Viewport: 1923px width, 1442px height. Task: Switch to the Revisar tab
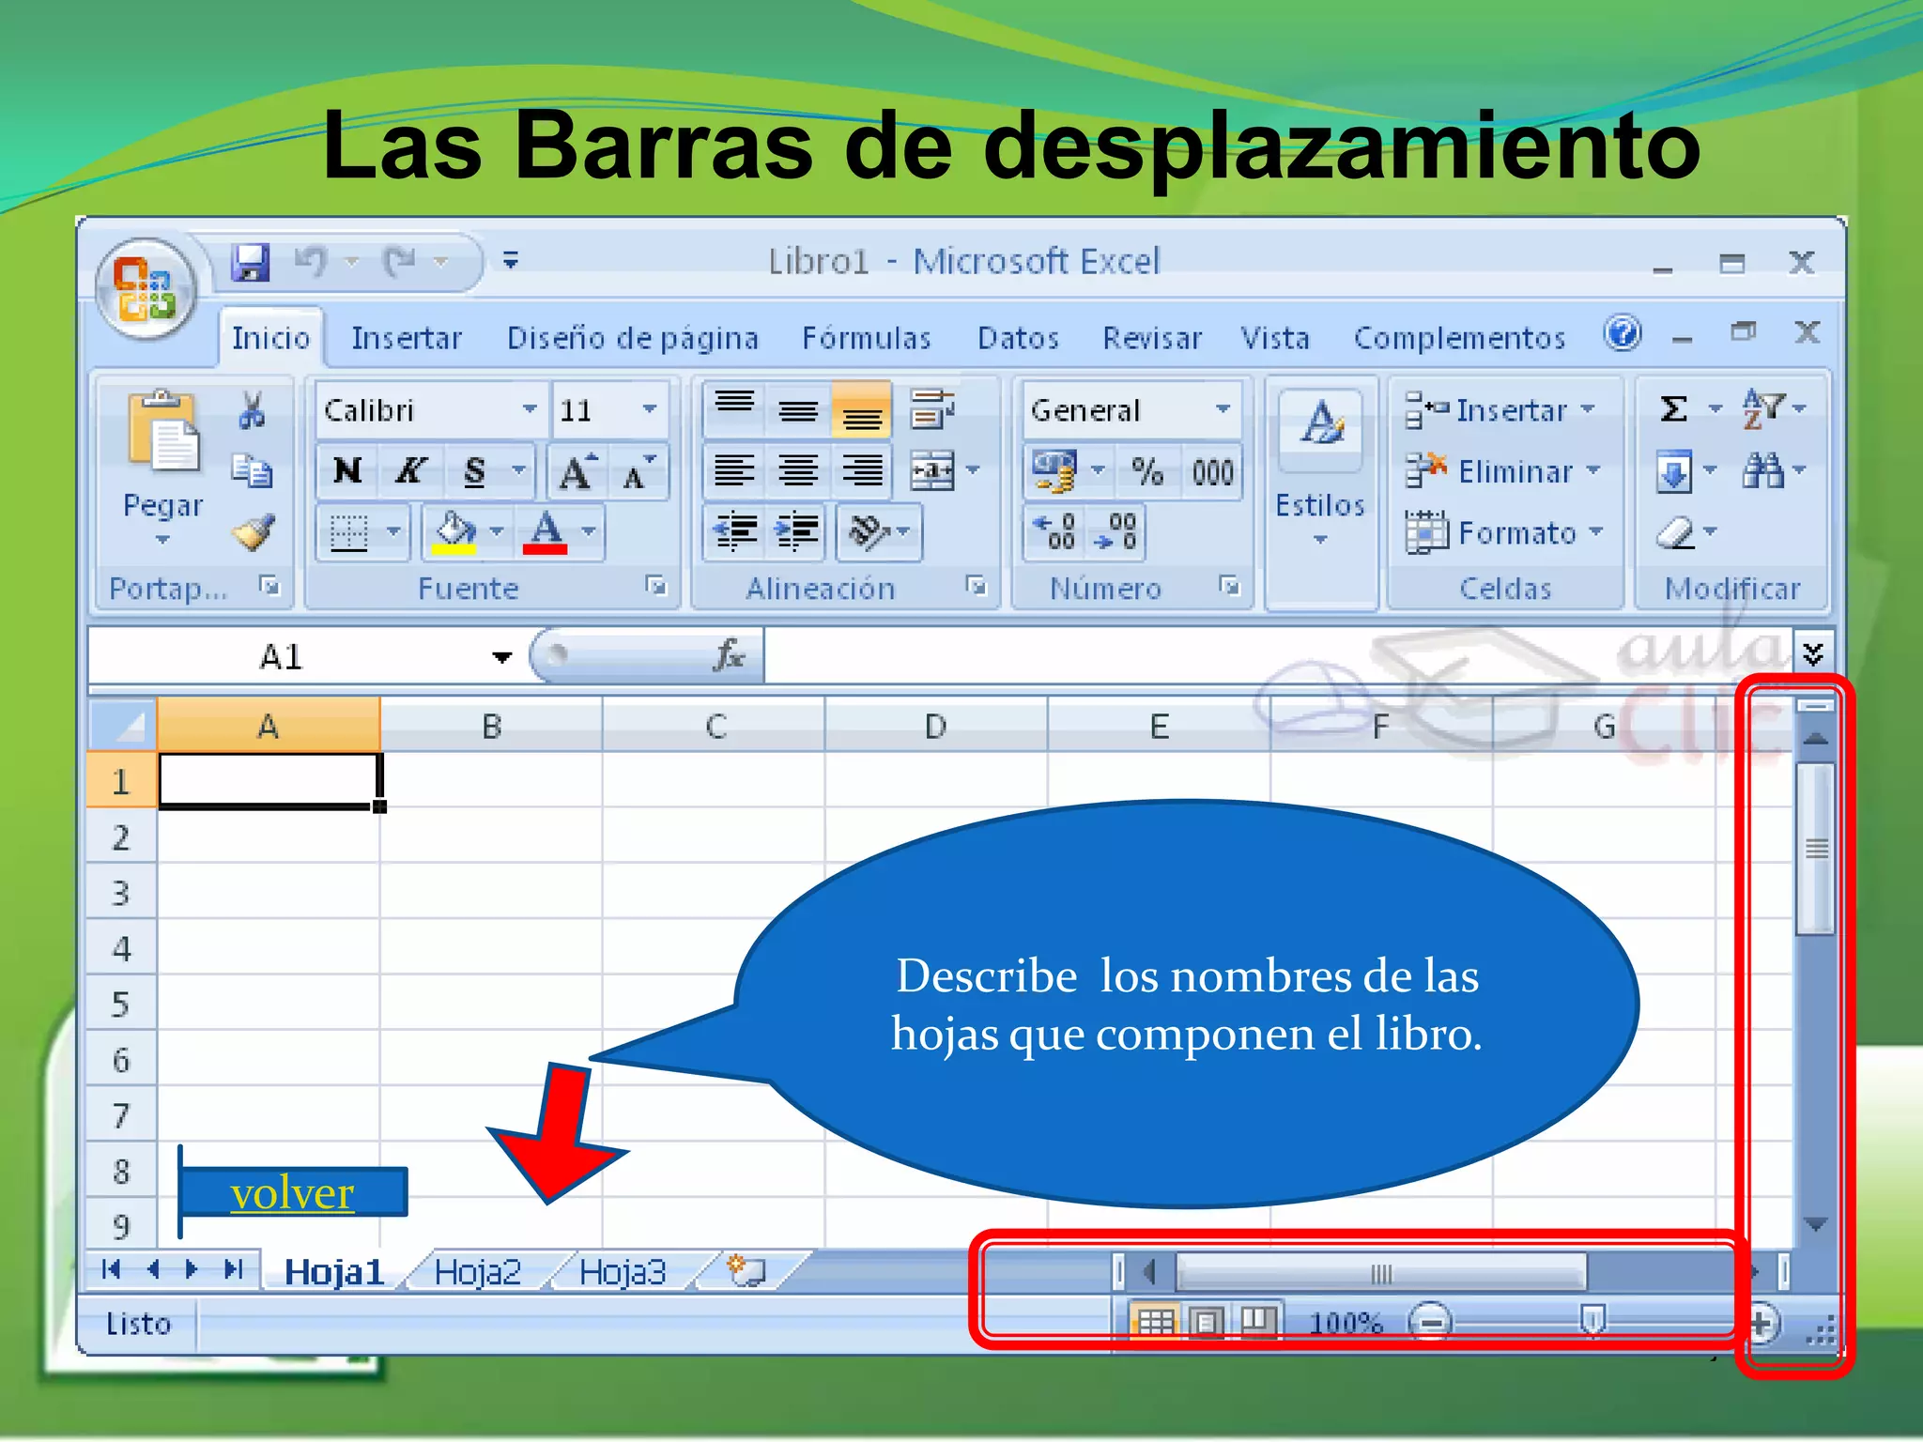coord(1152,338)
